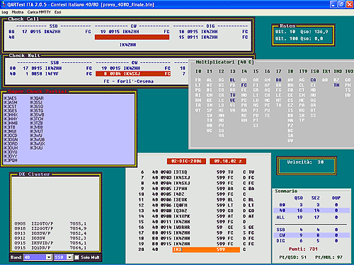Click the FC - Forli'-Cesena label
The image size is (354, 265).
(129, 81)
